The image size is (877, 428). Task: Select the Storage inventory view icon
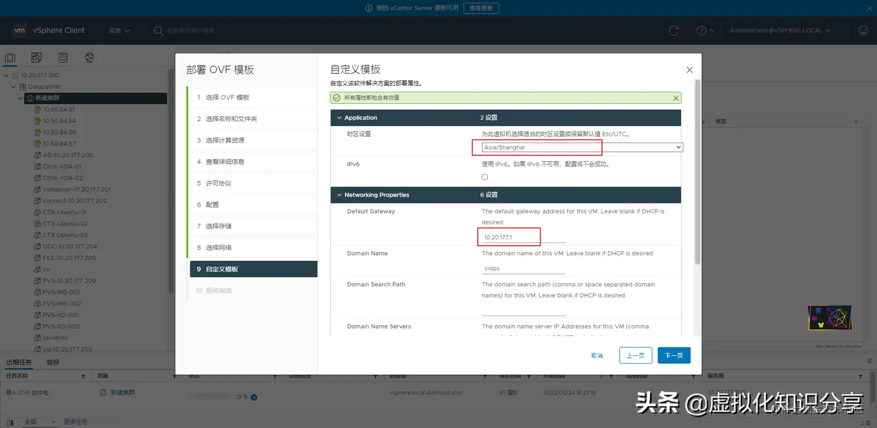pos(63,57)
